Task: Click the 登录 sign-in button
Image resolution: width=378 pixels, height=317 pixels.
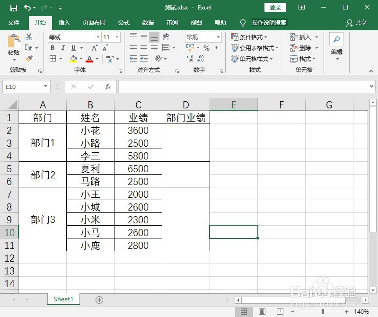Action: click(x=275, y=8)
